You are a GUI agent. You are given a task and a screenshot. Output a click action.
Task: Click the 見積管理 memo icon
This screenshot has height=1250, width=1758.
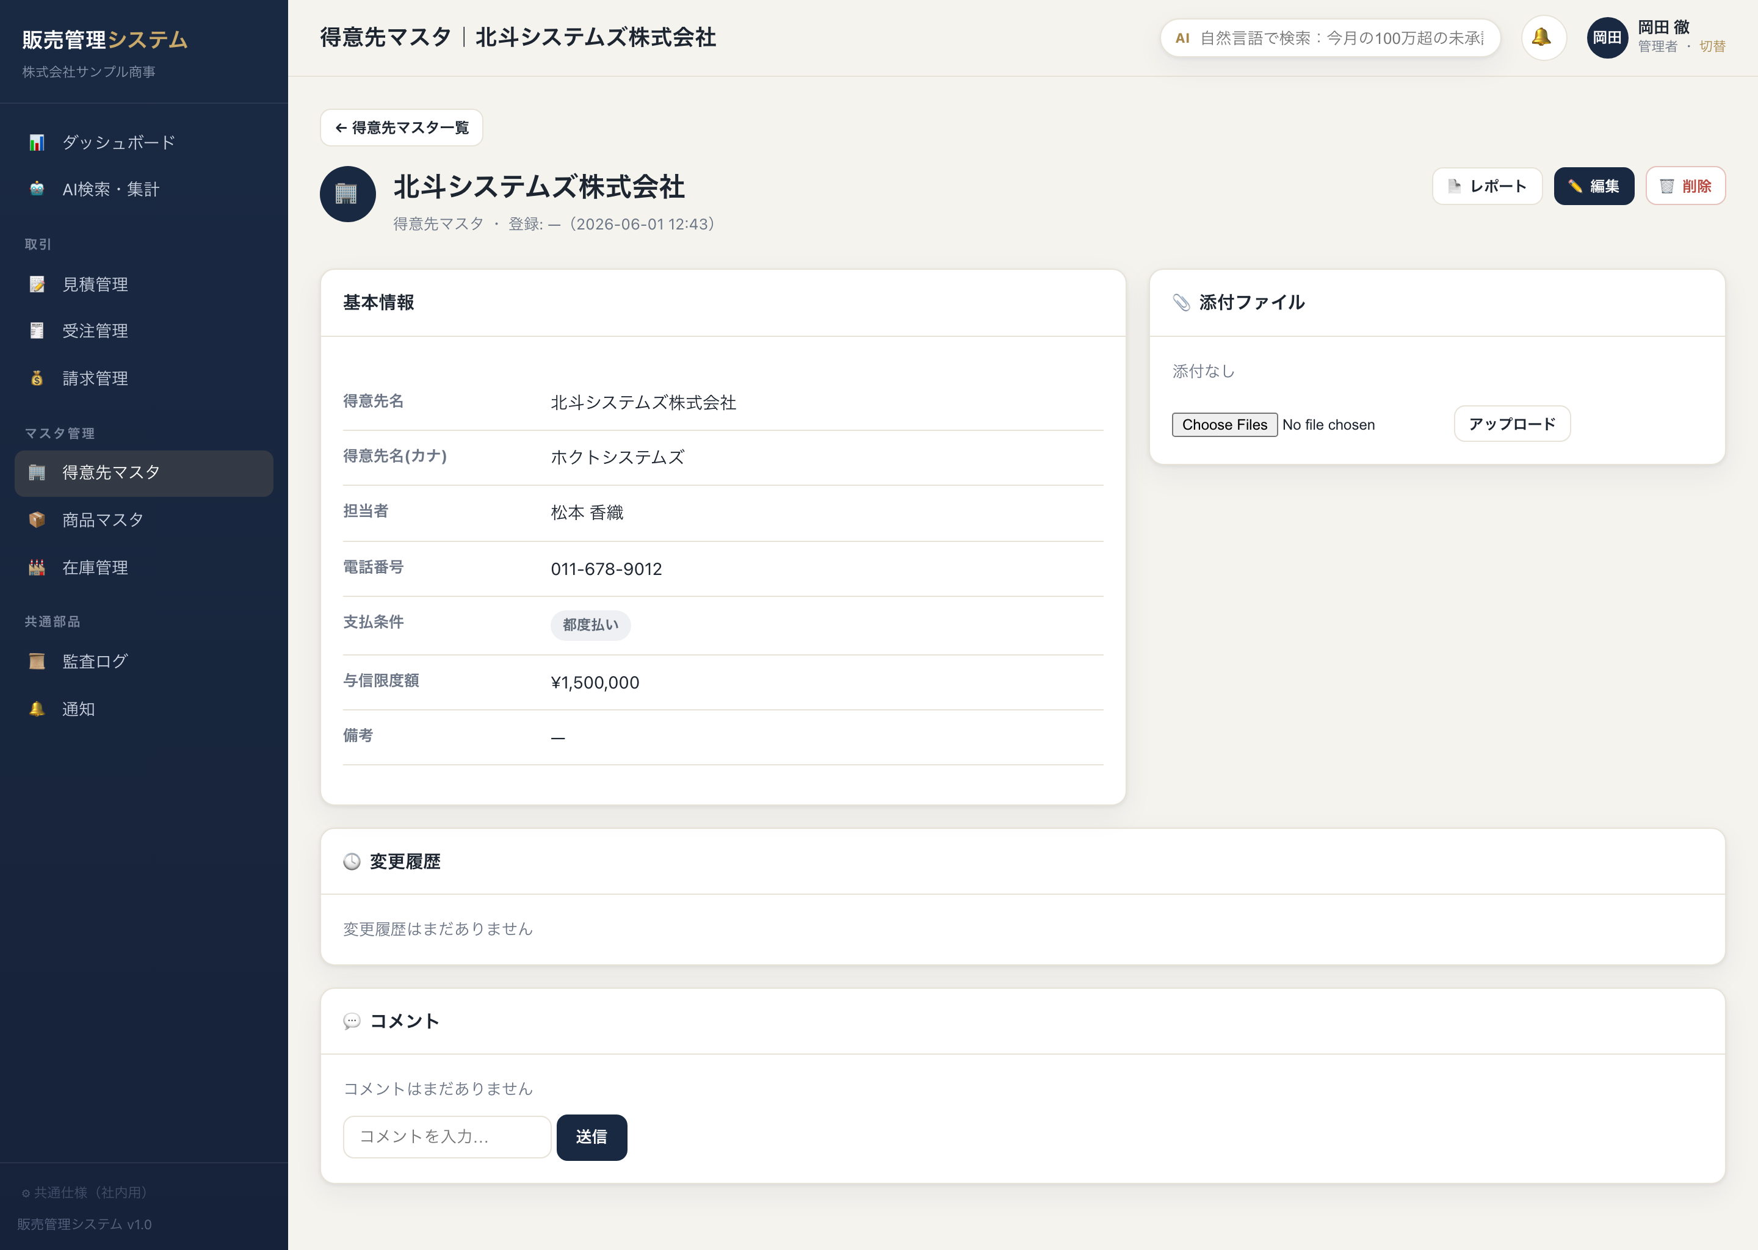click(37, 284)
